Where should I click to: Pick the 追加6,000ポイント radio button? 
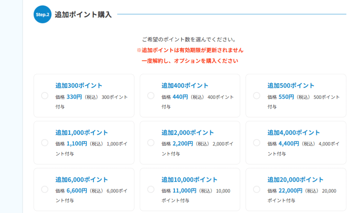(45, 189)
